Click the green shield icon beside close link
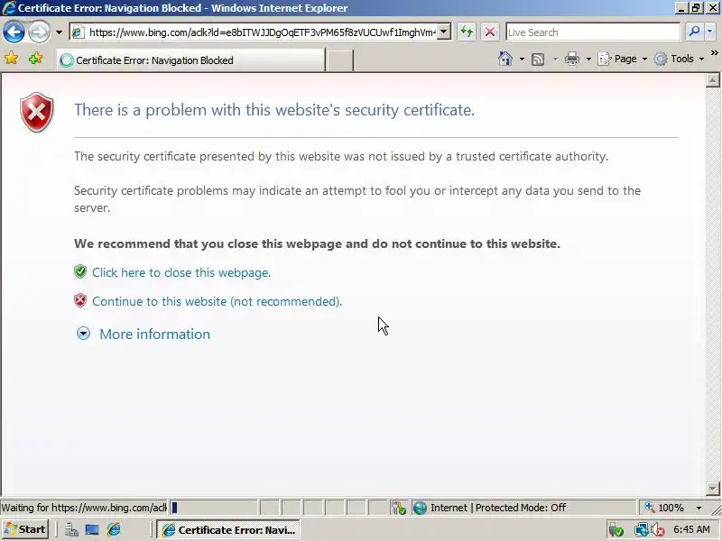Screen dimensions: 722x541 [80, 271]
